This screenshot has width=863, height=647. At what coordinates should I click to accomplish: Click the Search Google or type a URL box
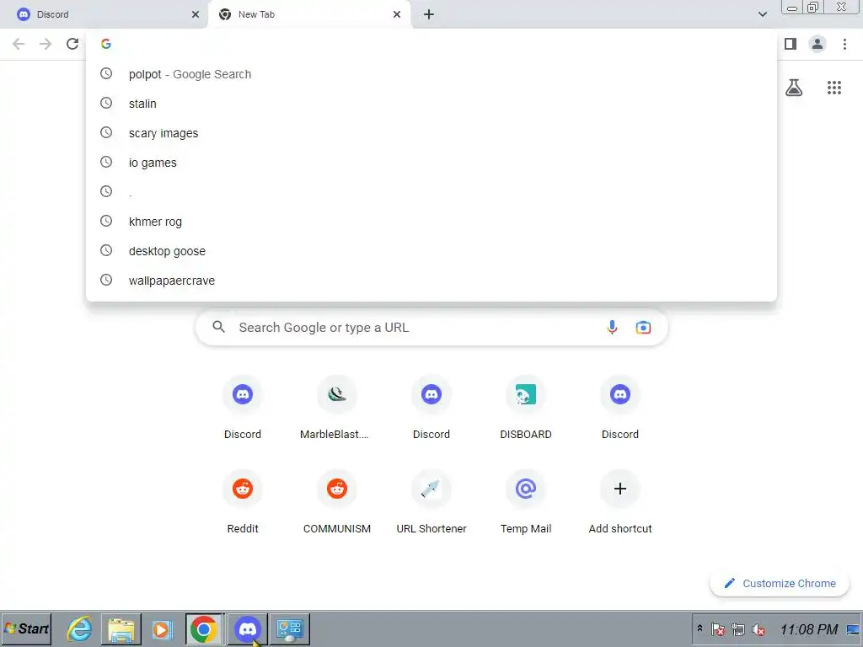[x=431, y=328]
